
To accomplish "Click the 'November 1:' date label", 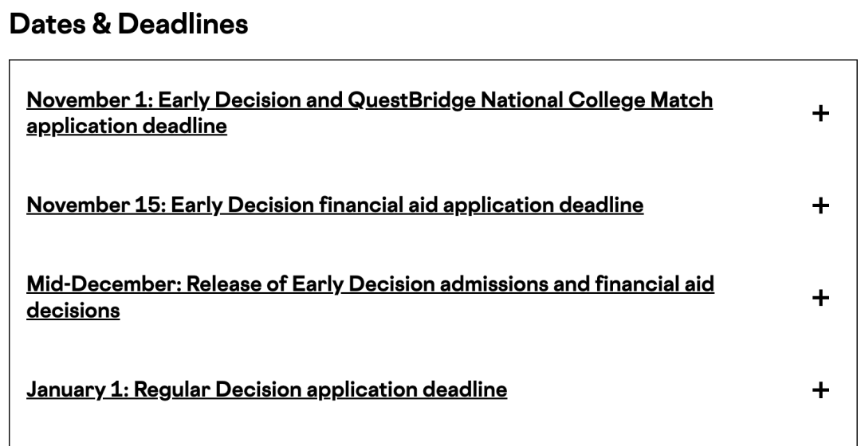I will point(89,100).
